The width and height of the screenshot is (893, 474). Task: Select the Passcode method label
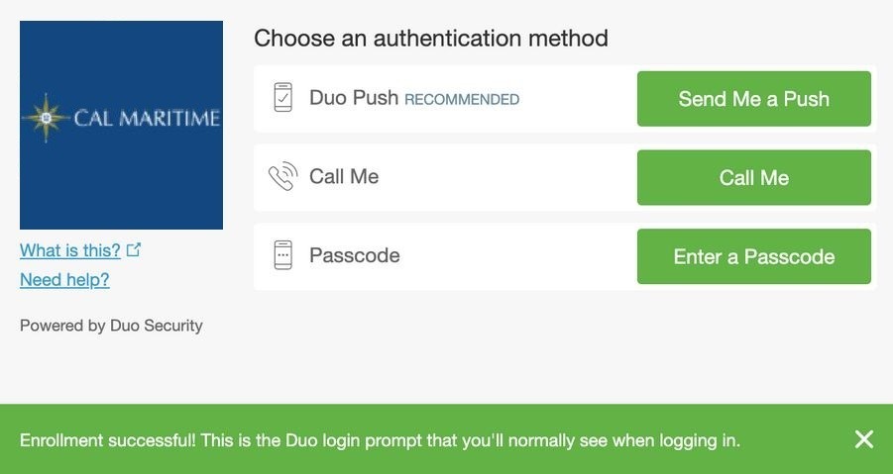tap(354, 255)
